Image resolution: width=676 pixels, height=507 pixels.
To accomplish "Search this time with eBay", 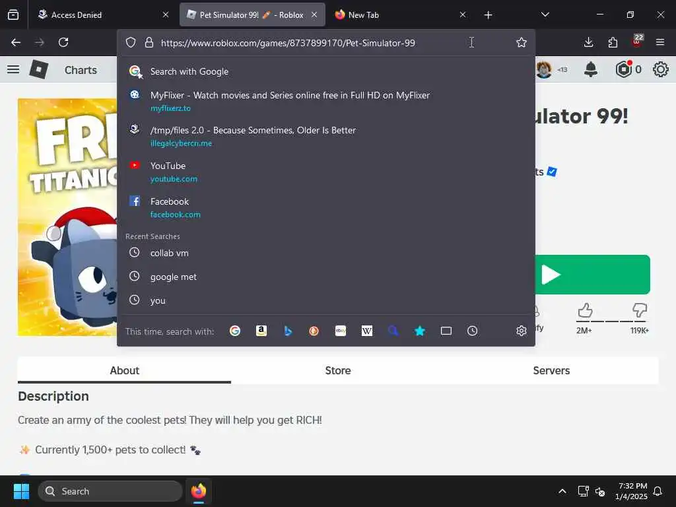I will click(341, 331).
